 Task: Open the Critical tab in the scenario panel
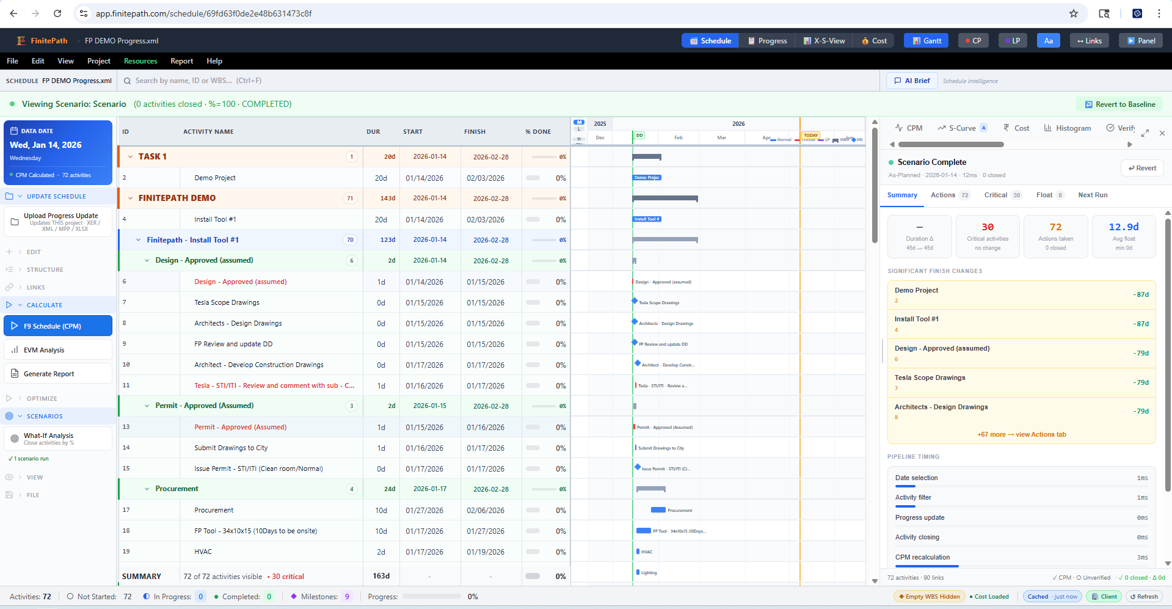[x=1002, y=195]
